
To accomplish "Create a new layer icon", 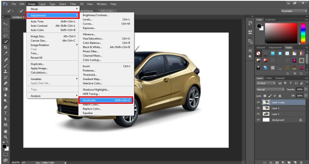I will [295, 162].
